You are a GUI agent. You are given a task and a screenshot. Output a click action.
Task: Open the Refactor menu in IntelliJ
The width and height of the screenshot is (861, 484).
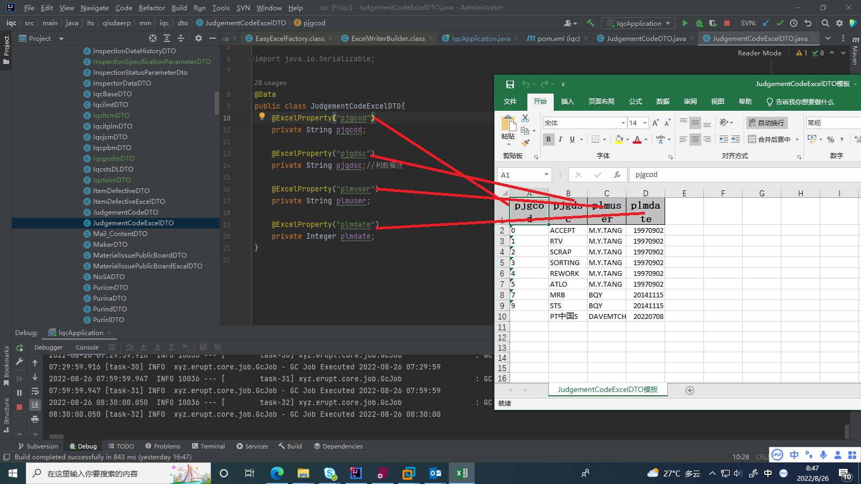[152, 8]
